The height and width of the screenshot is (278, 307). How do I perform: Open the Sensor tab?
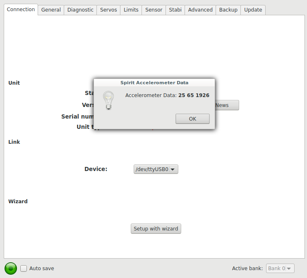(153, 10)
